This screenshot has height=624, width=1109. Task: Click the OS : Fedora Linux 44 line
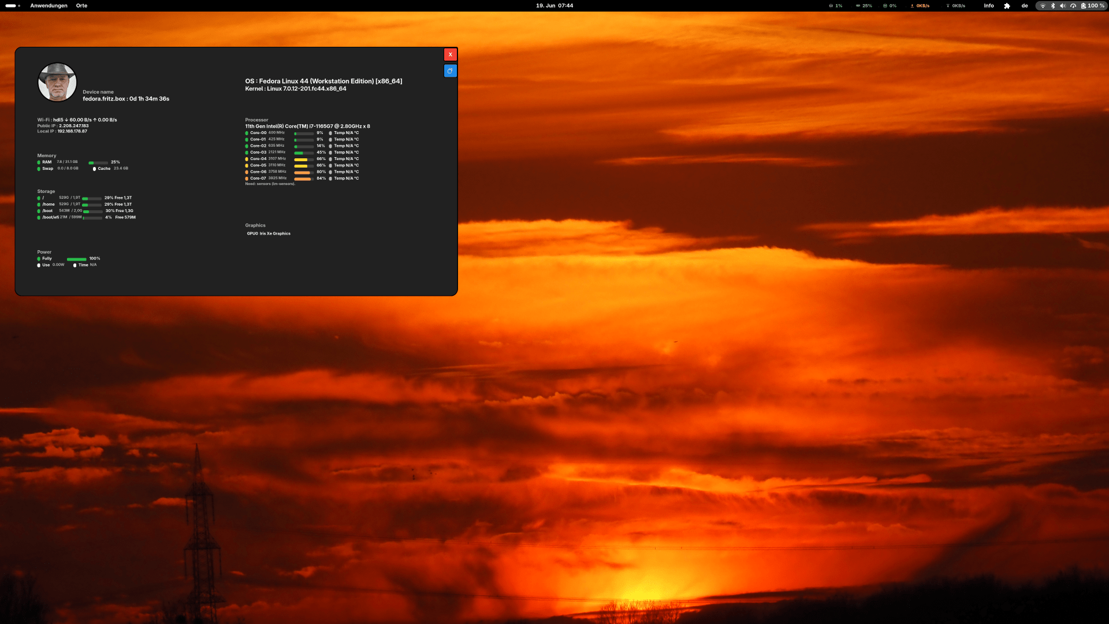point(323,81)
